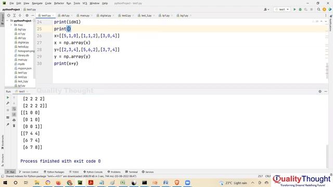Open Project panel gear options
Screen dimensions: 333x187
(27, 16)
